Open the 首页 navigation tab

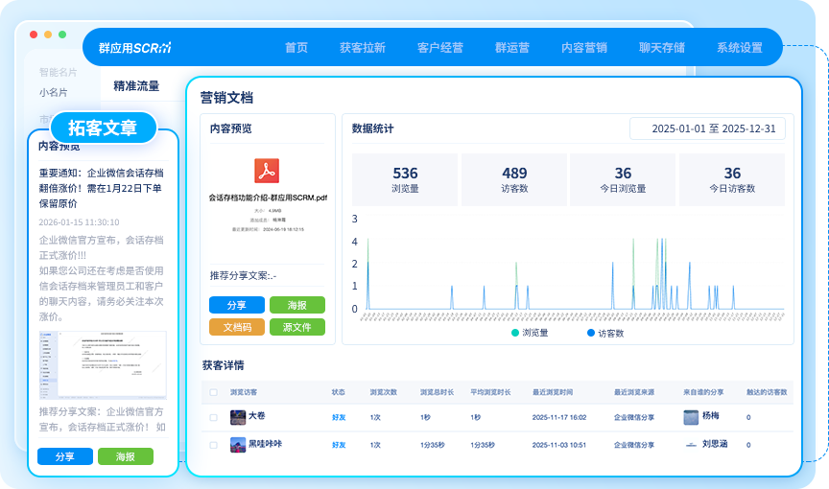[296, 48]
